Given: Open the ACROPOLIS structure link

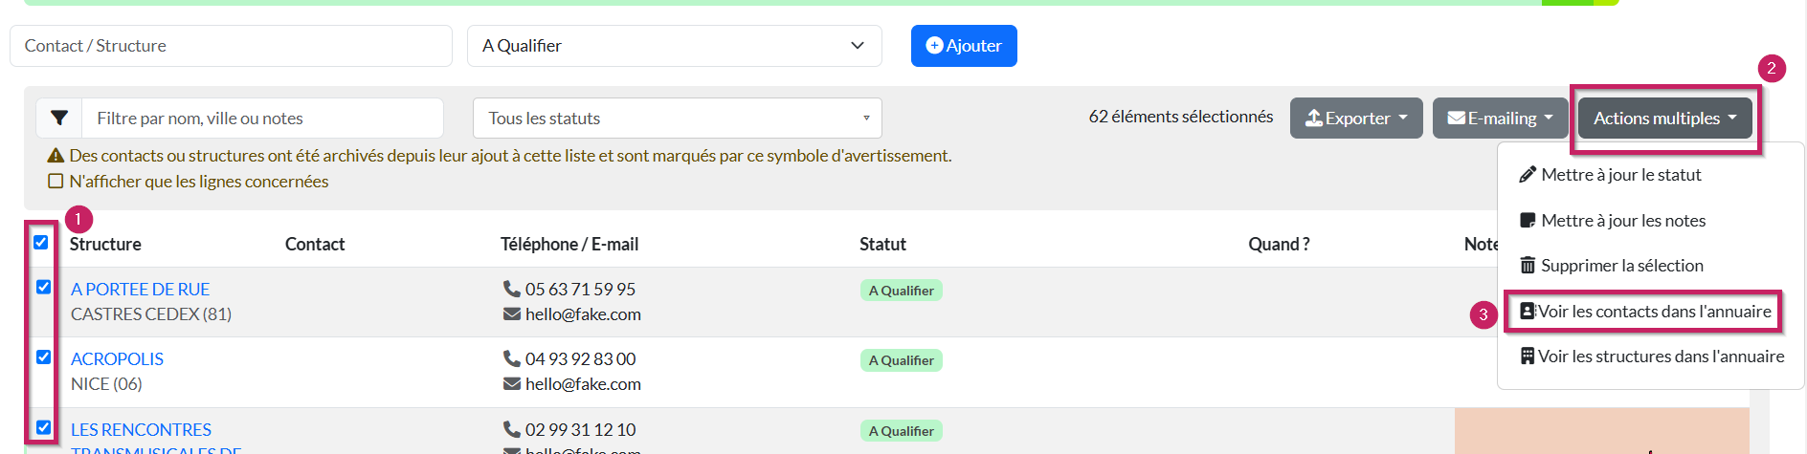Looking at the screenshot, I should click(x=117, y=359).
